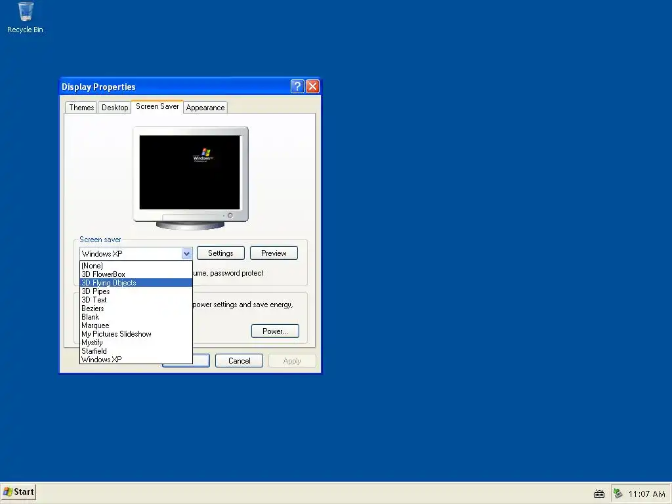Choose Marquee screen saver
This screenshot has width=672, height=504.
coord(136,325)
